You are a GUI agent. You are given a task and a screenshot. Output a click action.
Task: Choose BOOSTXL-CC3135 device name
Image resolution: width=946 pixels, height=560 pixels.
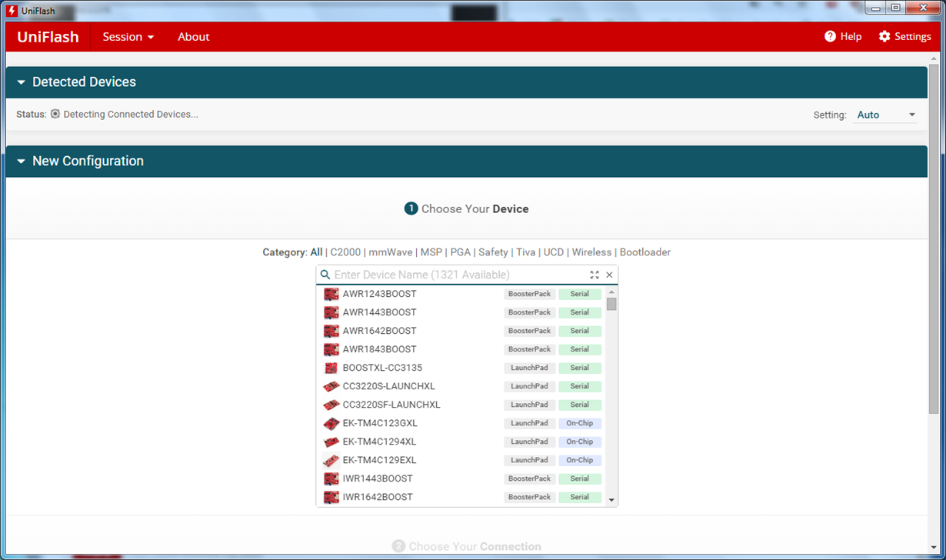coord(382,368)
